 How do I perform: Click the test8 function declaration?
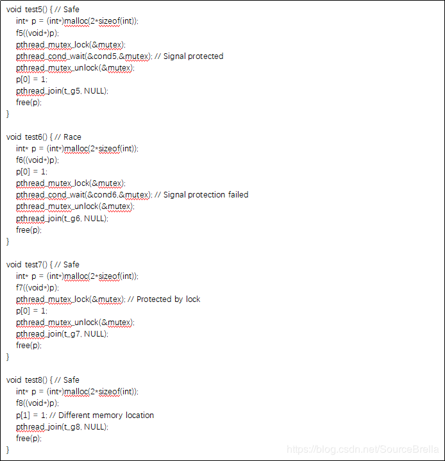43,380
